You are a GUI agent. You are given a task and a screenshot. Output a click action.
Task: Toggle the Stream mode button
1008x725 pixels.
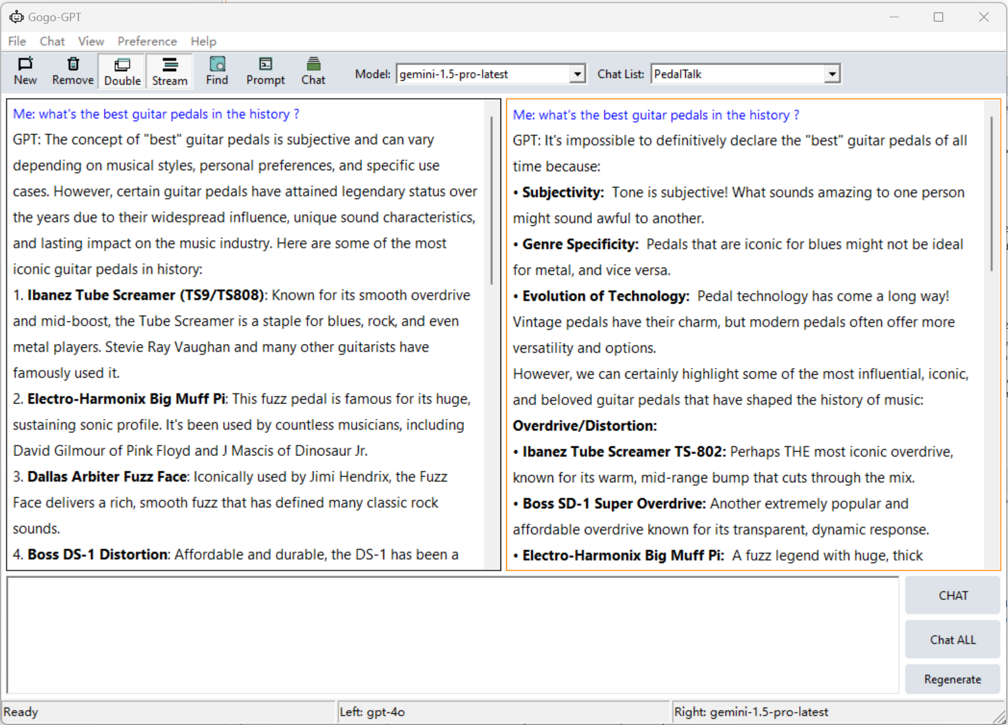(x=170, y=71)
